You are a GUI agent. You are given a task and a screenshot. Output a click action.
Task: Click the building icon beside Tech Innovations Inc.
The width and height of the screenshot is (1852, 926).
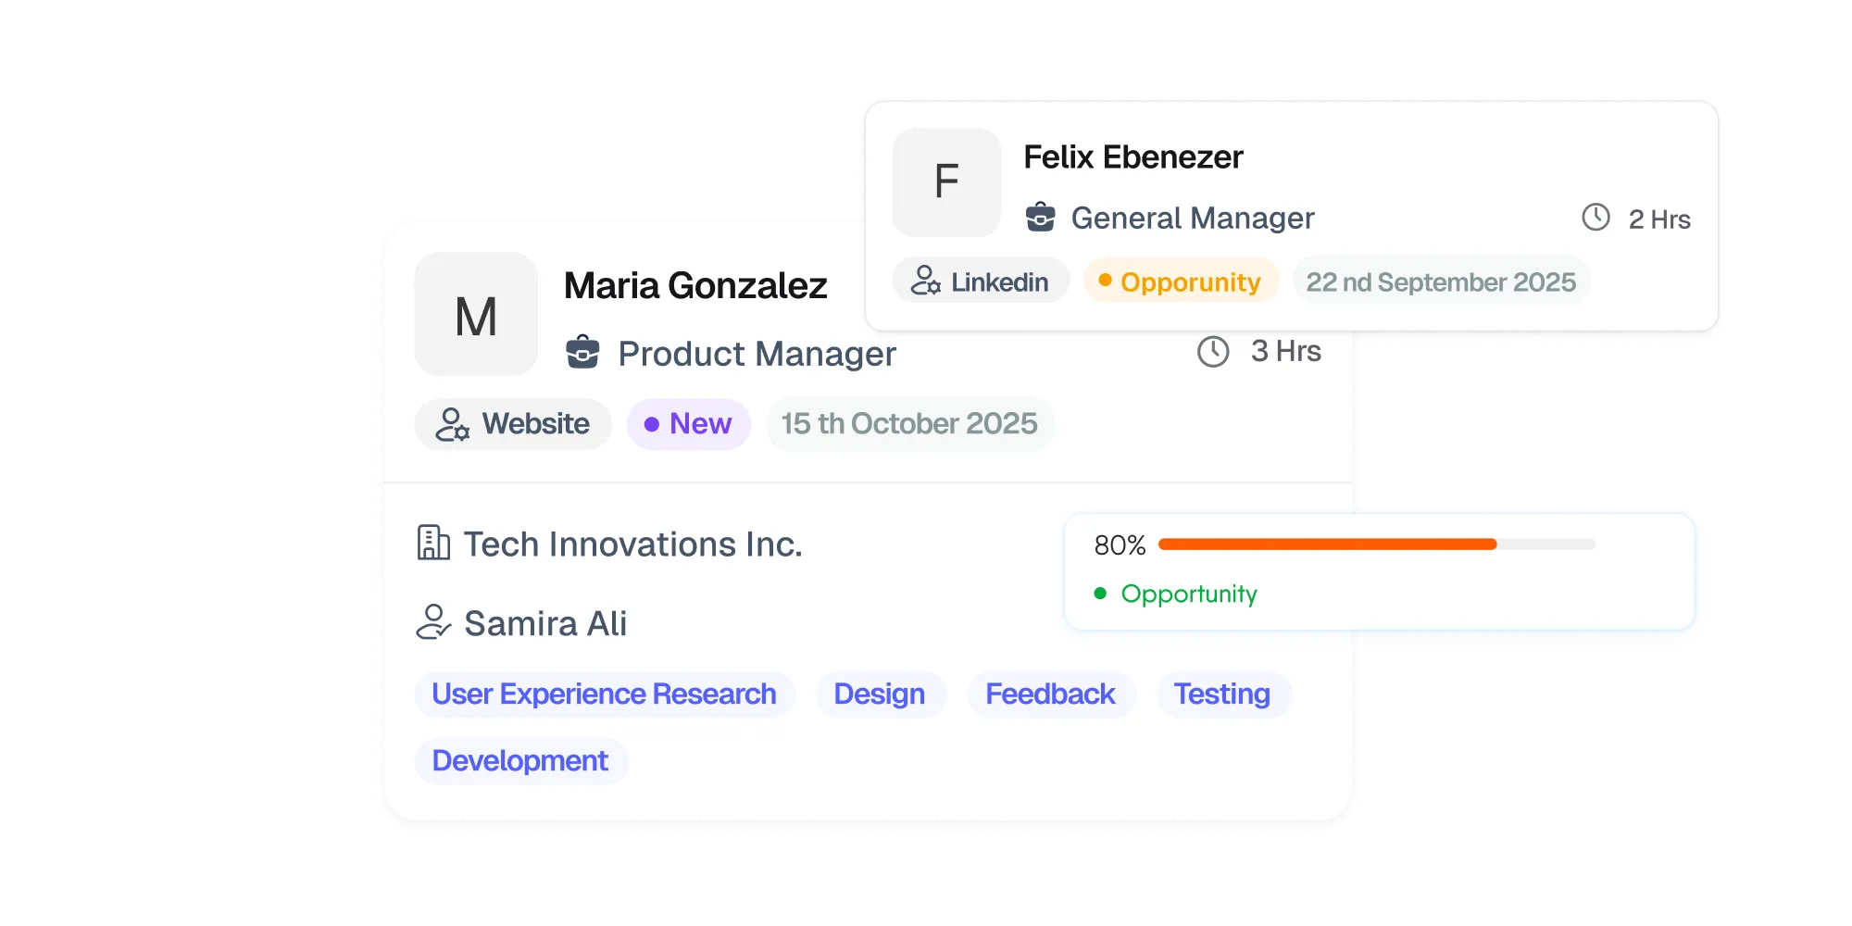(433, 544)
